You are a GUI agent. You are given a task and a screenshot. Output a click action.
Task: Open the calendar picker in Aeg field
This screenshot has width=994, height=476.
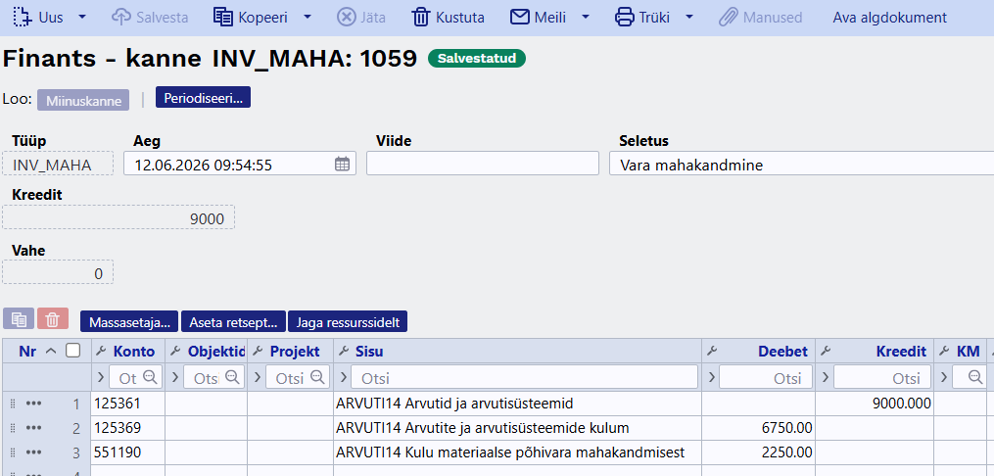coord(342,165)
